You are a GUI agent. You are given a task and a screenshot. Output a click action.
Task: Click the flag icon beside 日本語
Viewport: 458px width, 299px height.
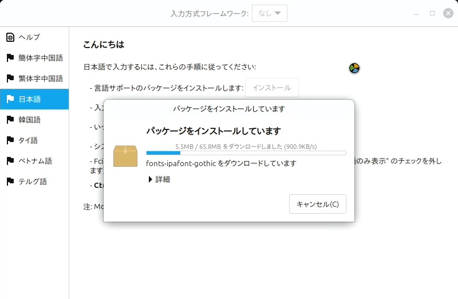10,99
